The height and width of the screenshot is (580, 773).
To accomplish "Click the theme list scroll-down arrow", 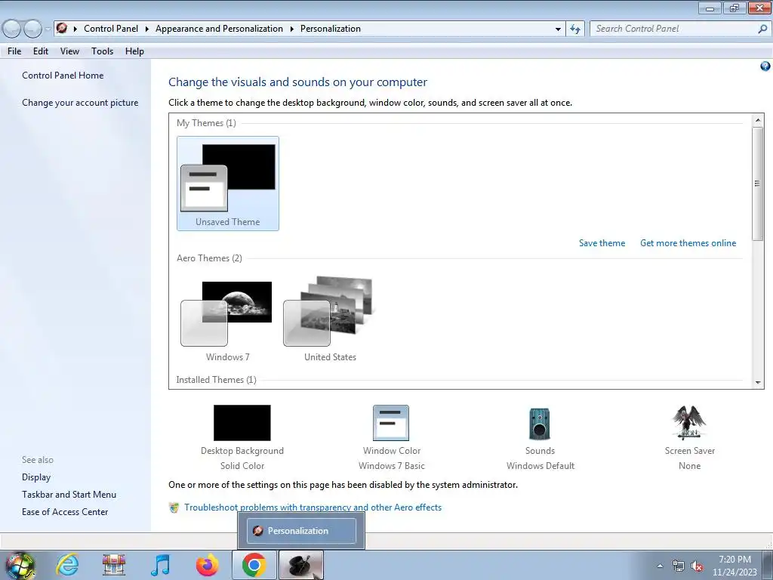I will point(758,383).
